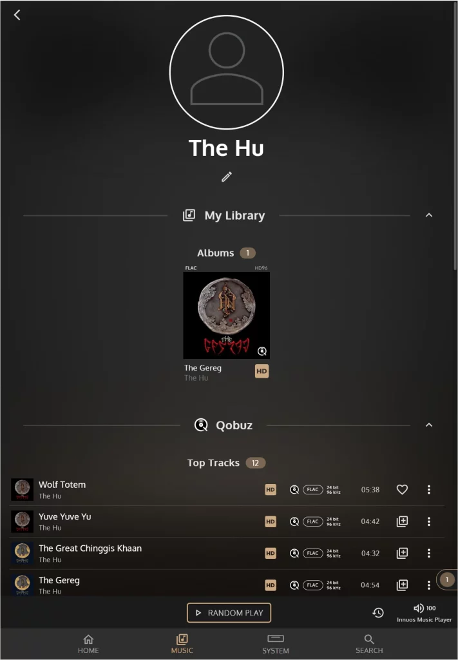Open The Gereg album cover

point(226,315)
